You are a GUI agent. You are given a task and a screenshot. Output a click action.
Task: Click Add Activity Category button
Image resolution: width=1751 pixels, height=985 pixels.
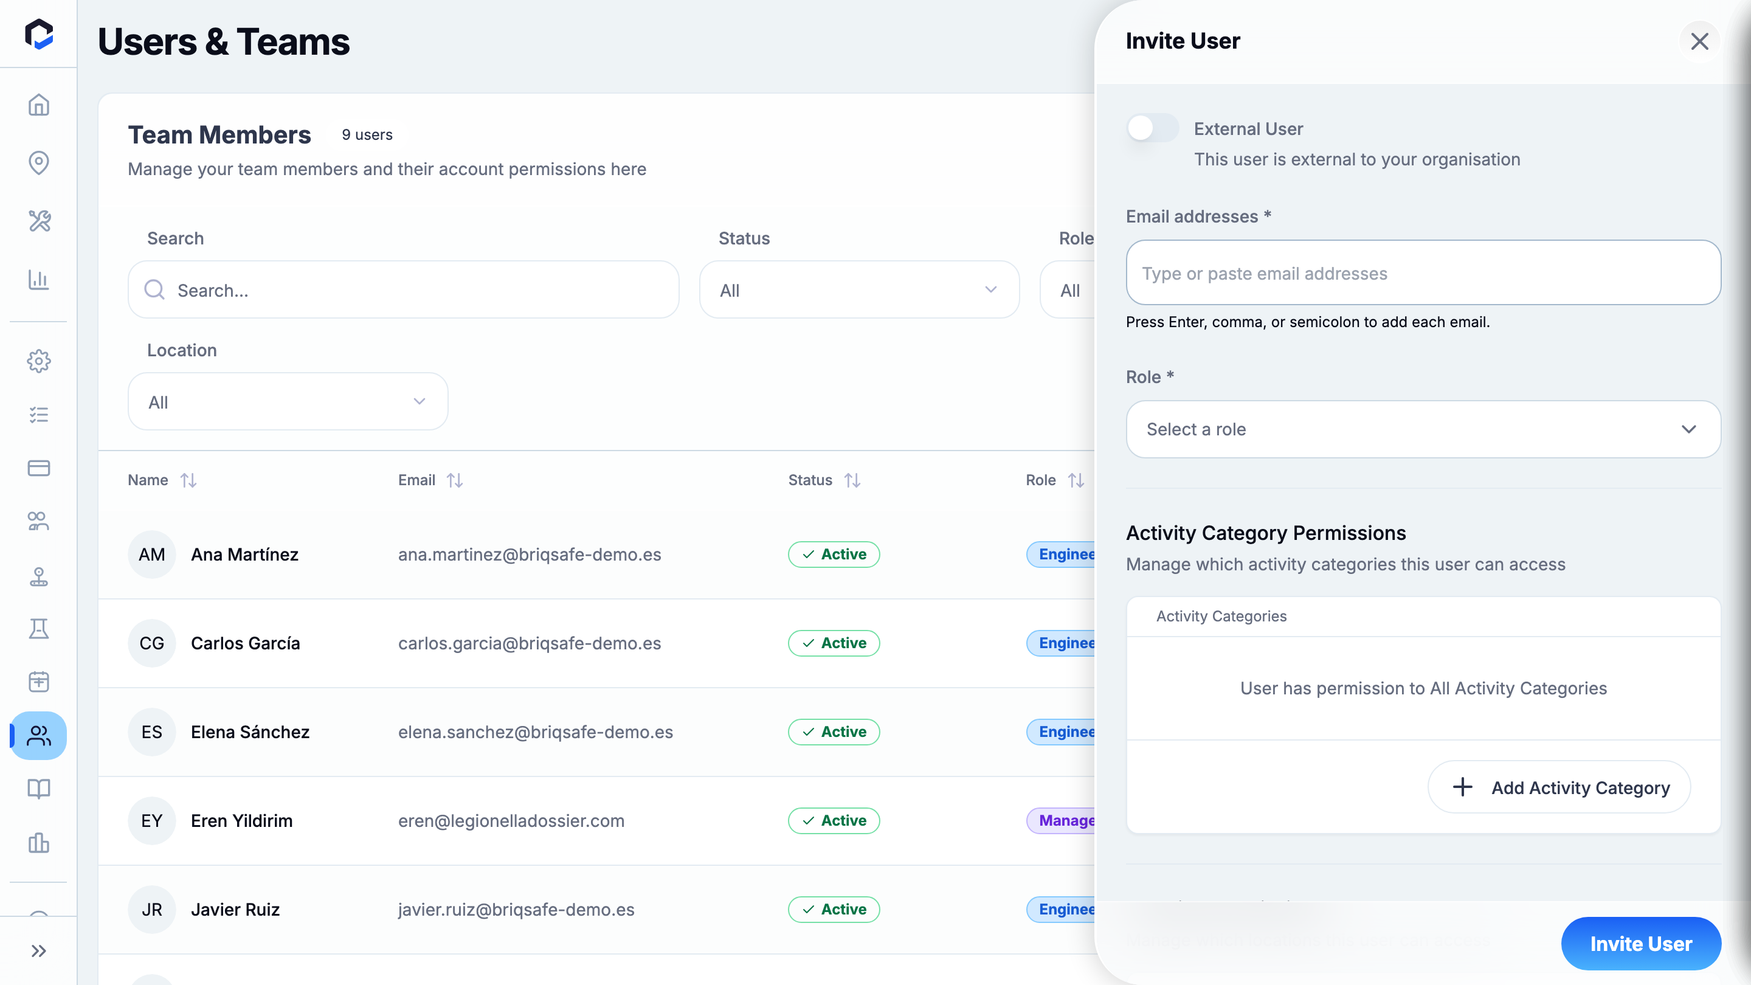tap(1559, 787)
